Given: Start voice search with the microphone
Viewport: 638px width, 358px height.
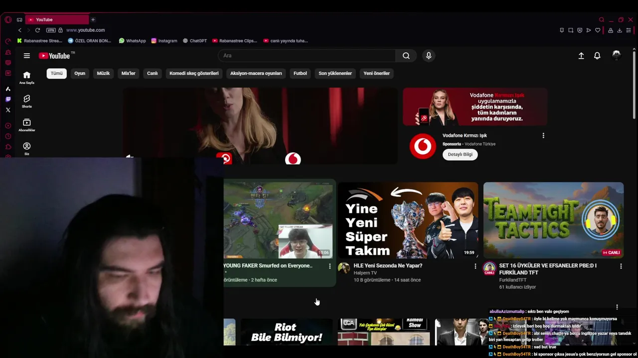Looking at the screenshot, I should [x=429, y=56].
